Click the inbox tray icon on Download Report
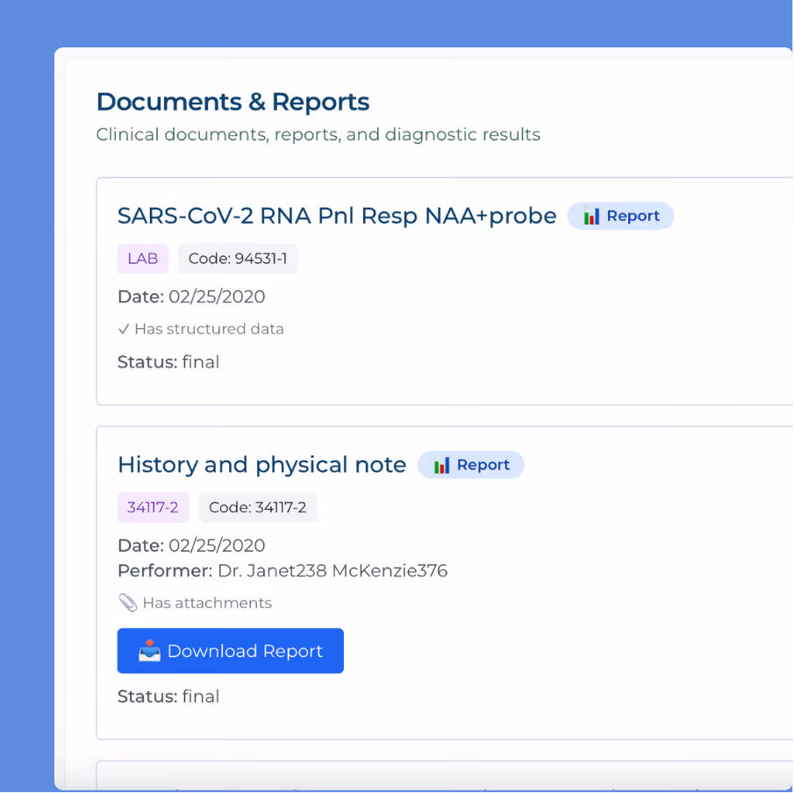 149,651
